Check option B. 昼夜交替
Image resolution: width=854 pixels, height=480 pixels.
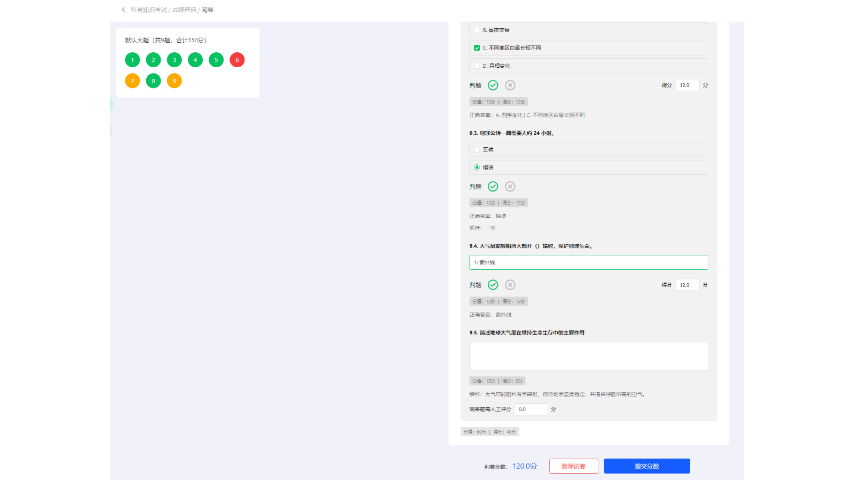click(x=477, y=30)
